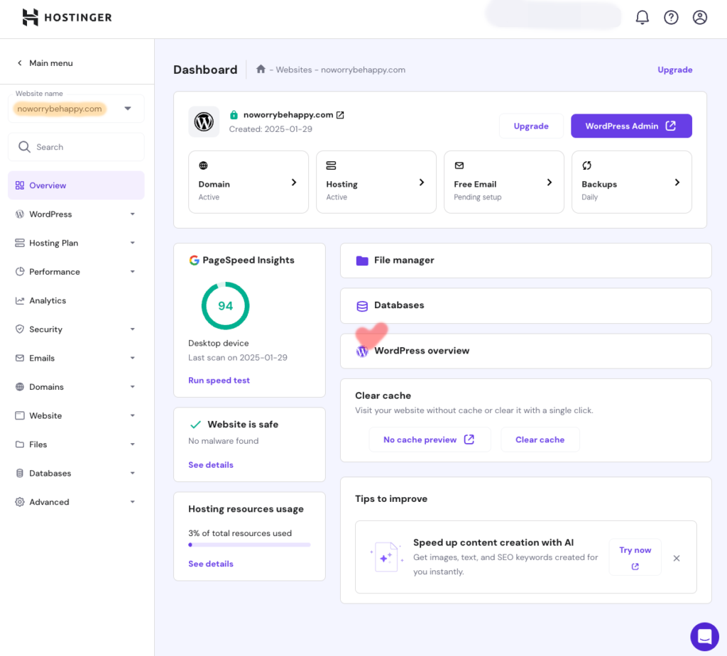Click the Databases stack icon in panel
This screenshot has height=656, width=727.
coord(362,306)
